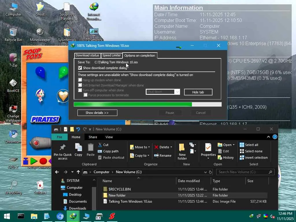Image resolution: width=296 pixels, height=222 pixels.
Task: Launch Minesweeper from the desktop
Action: click(x=40, y=35)
